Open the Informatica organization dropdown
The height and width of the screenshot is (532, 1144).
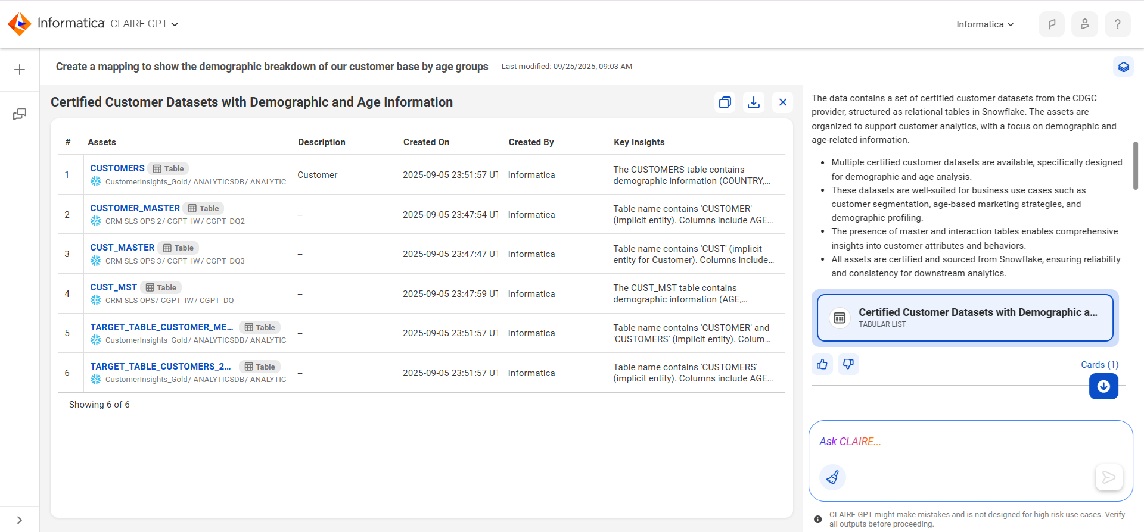point(985,24)
